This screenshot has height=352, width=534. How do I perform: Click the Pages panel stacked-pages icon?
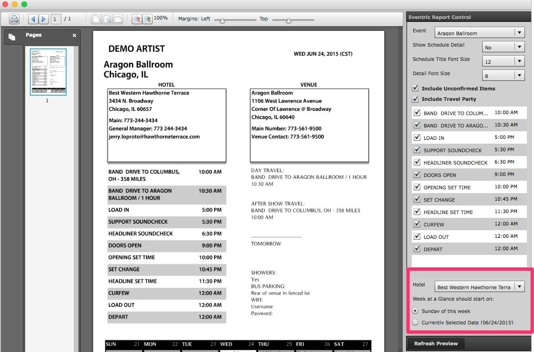[x=12, y=37]
